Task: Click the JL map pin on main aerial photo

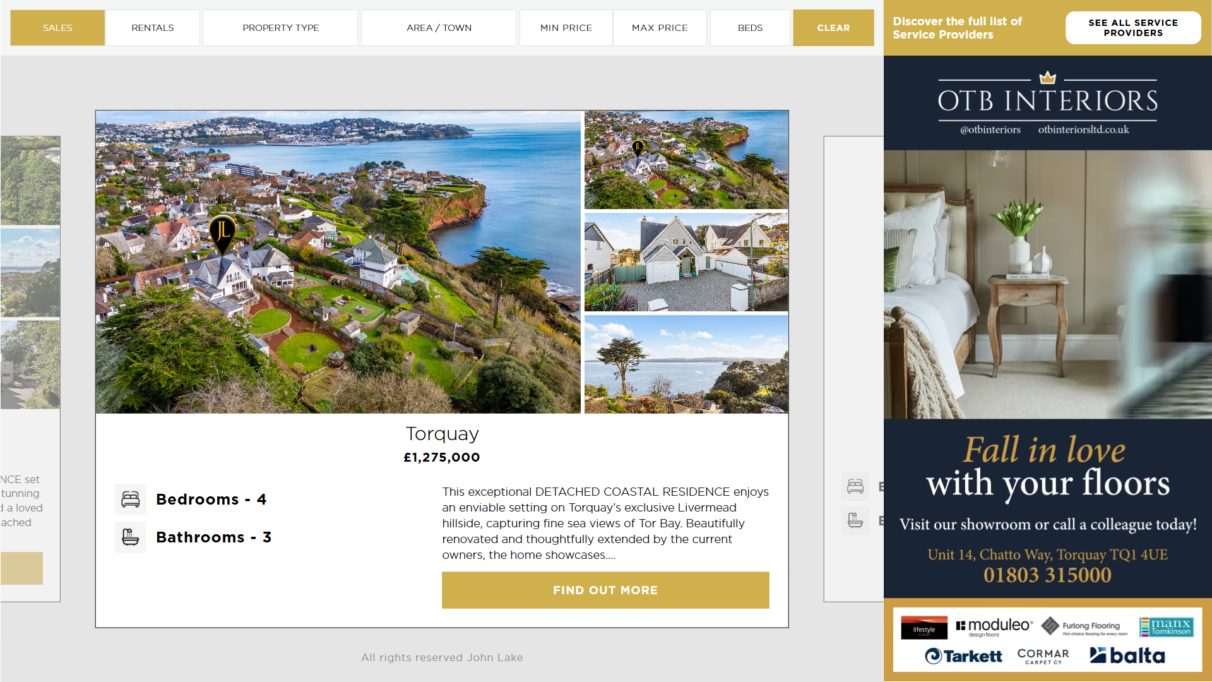Action: tap(222, 234)
